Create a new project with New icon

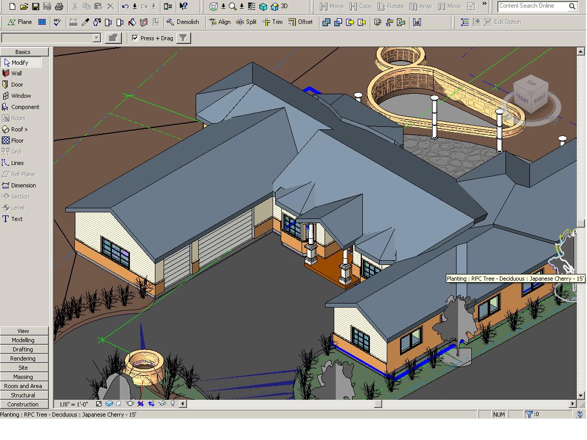point(12,6)
